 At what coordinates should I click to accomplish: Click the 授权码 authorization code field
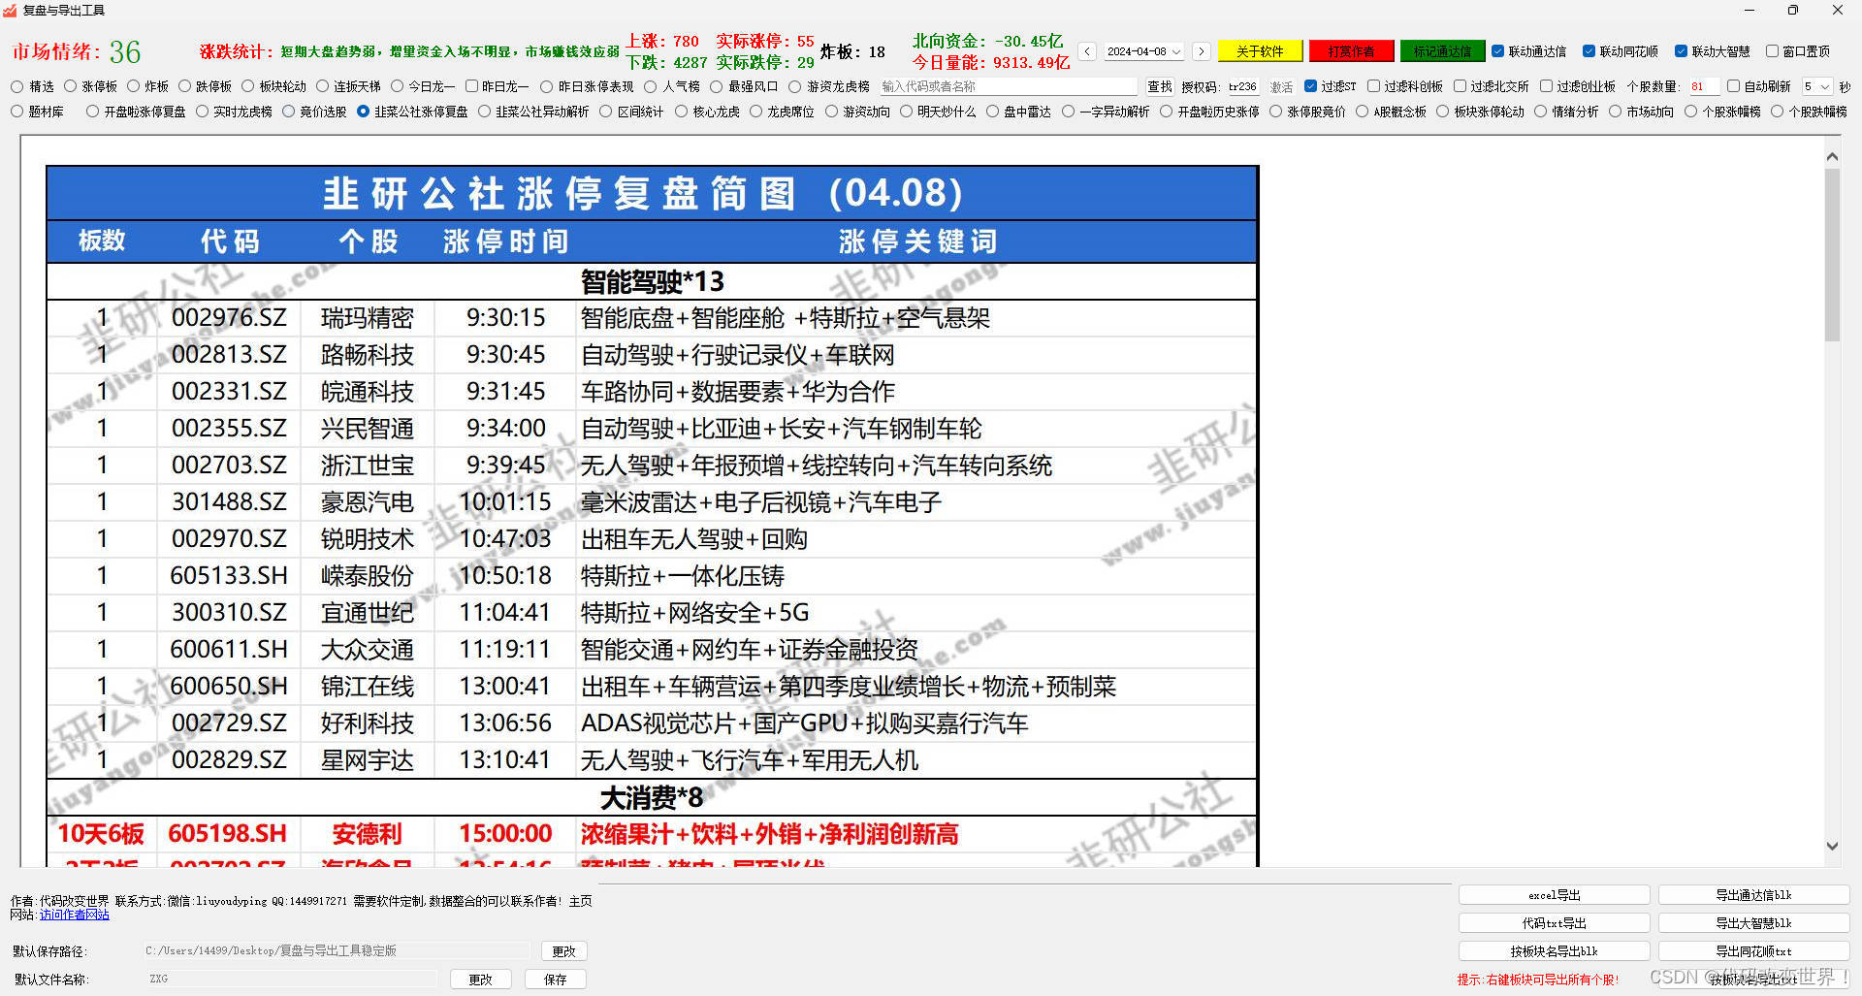click(1242, 86)
